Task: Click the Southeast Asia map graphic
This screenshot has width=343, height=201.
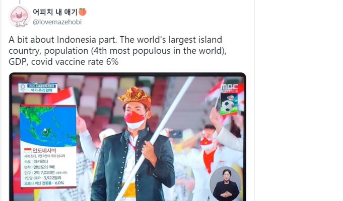Action: click(48, 126)
